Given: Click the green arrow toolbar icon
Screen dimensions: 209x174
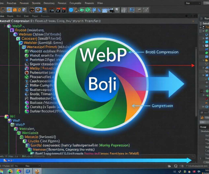Looking at the screenshot, I should pyautogui.click(x=82, y=10).
